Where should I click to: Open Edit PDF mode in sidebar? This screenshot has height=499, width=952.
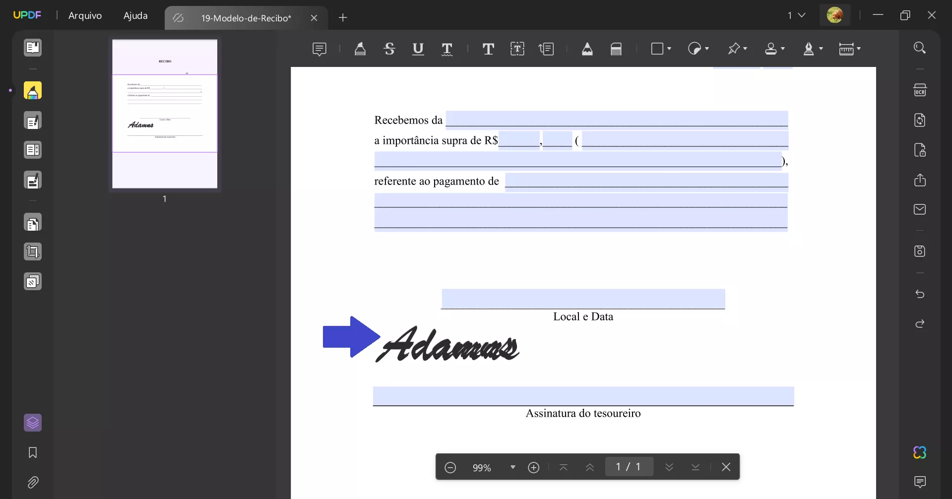point(33,121)
